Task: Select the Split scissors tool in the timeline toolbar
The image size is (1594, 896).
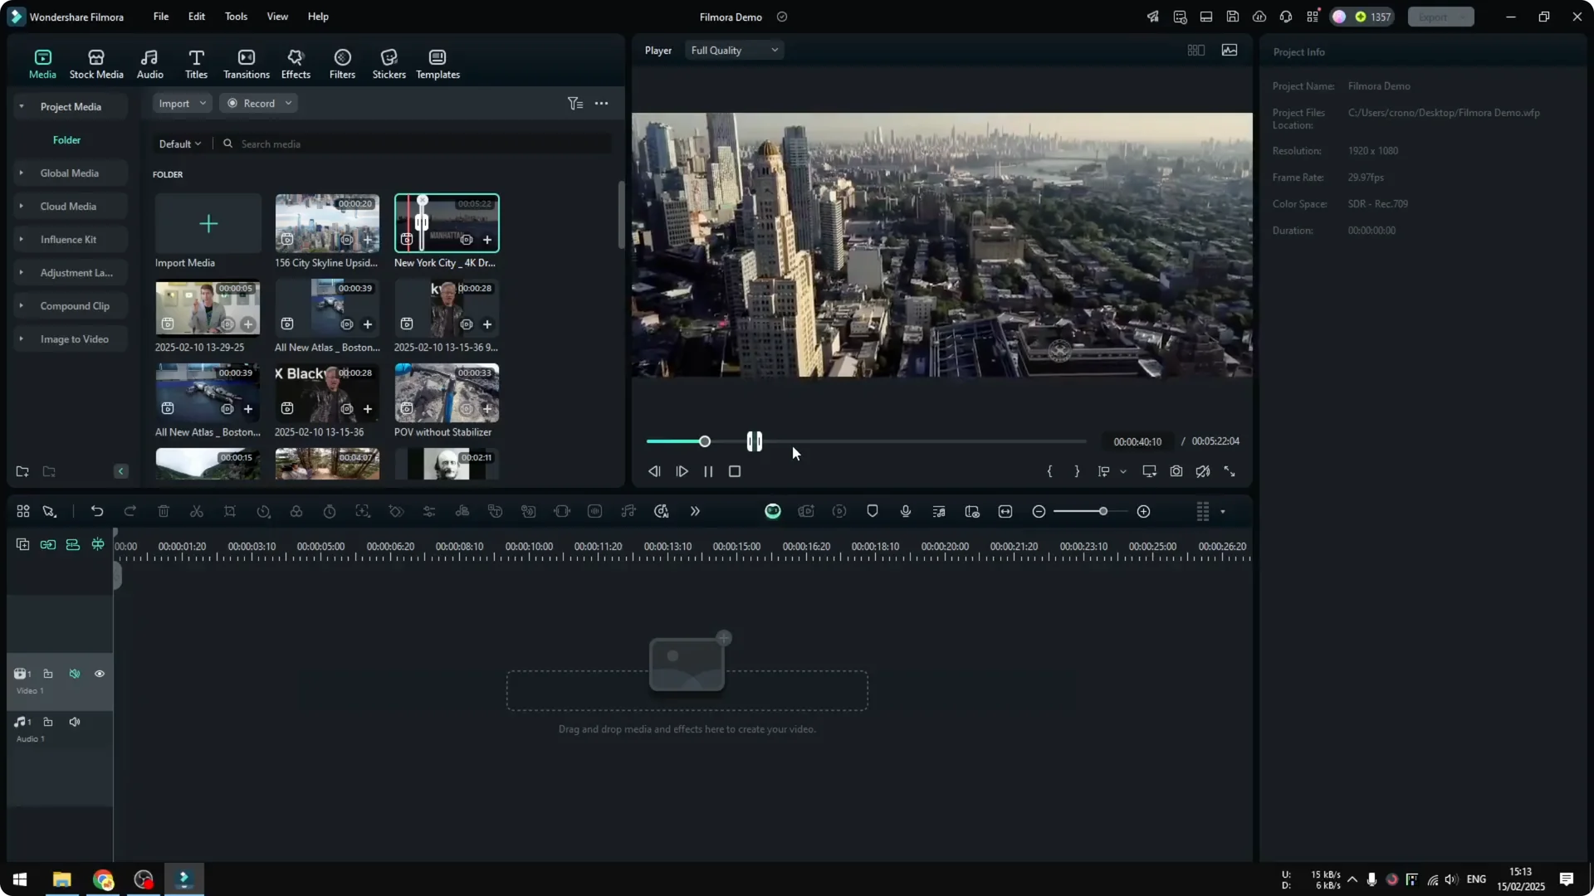Action: click(x=197, y=511)
